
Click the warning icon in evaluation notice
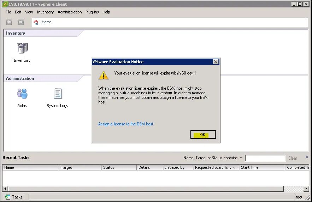click(104, 75)
